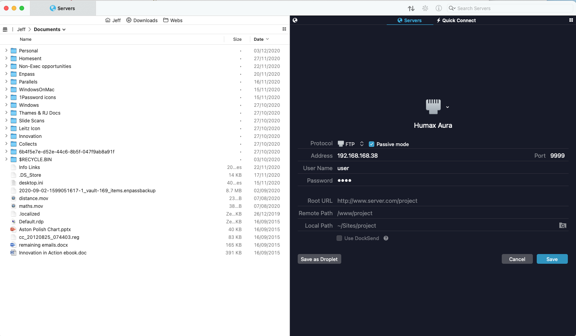The width and height of the screenshot is (576, 336).
Task: Browse for local path folder icon
Action: pos(562,225)
